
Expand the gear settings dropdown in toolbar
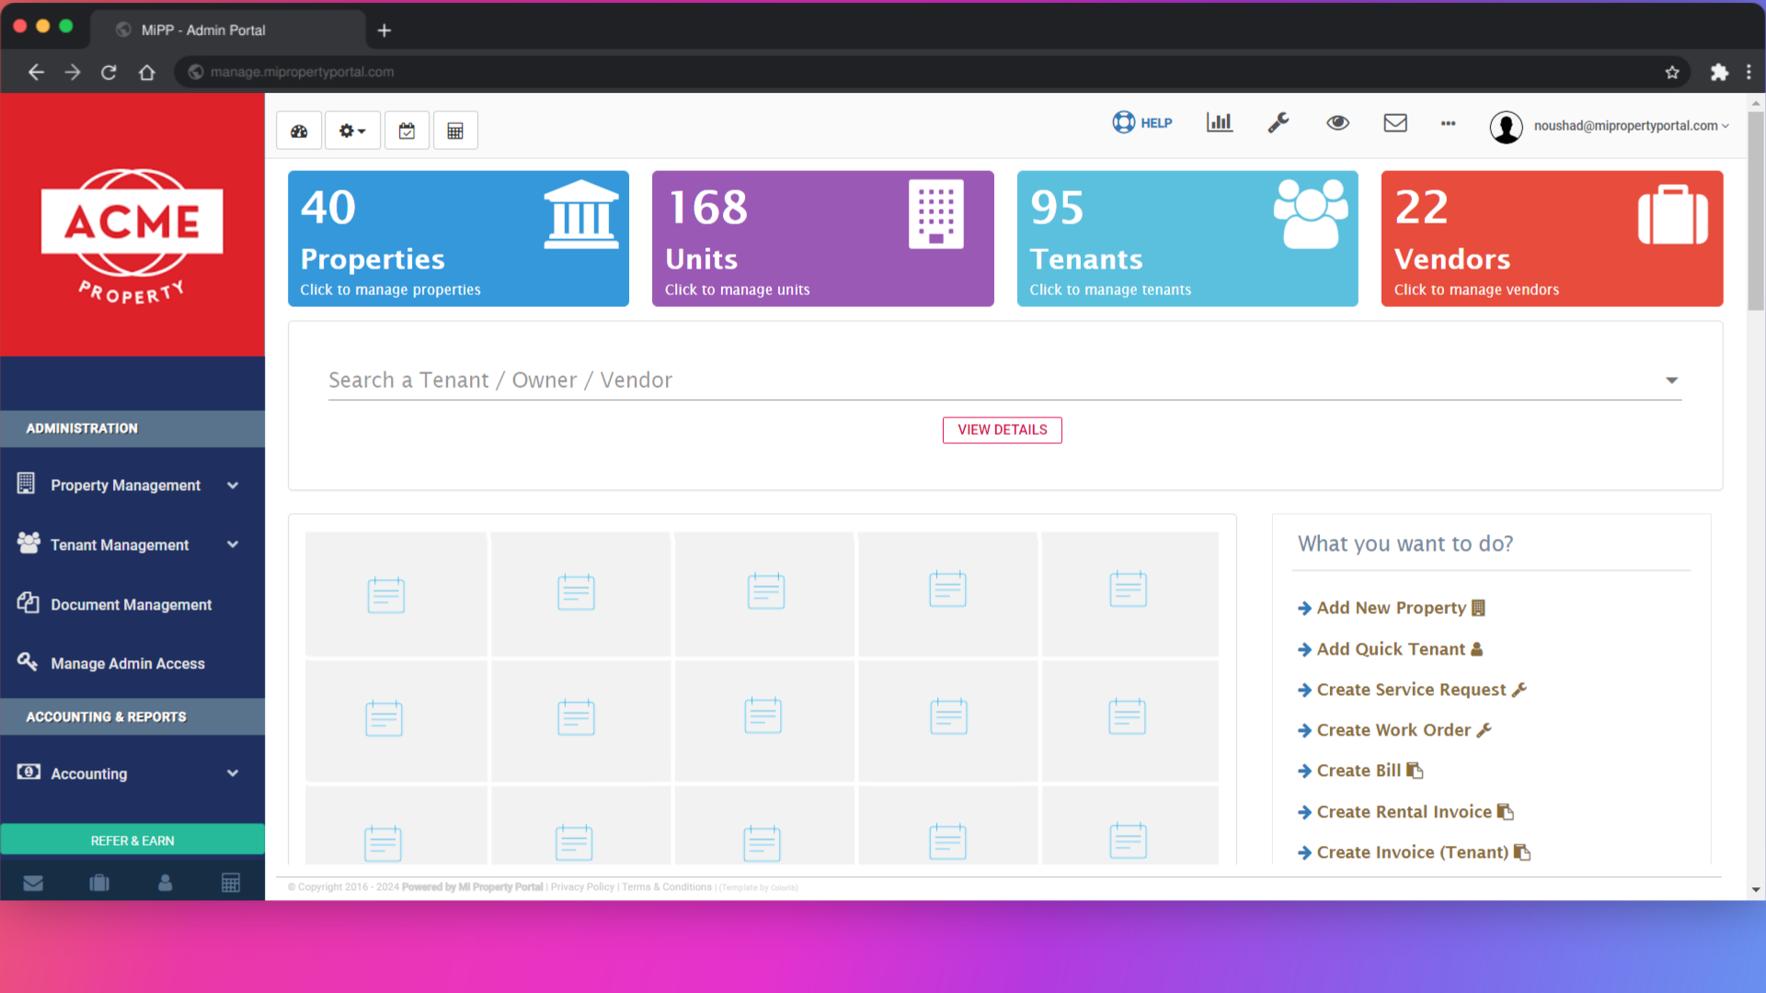point(352,130)
